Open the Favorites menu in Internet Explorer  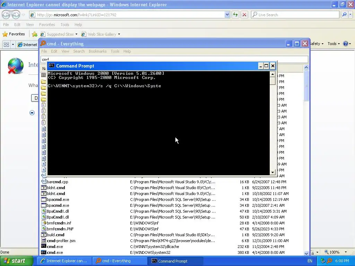47,25
